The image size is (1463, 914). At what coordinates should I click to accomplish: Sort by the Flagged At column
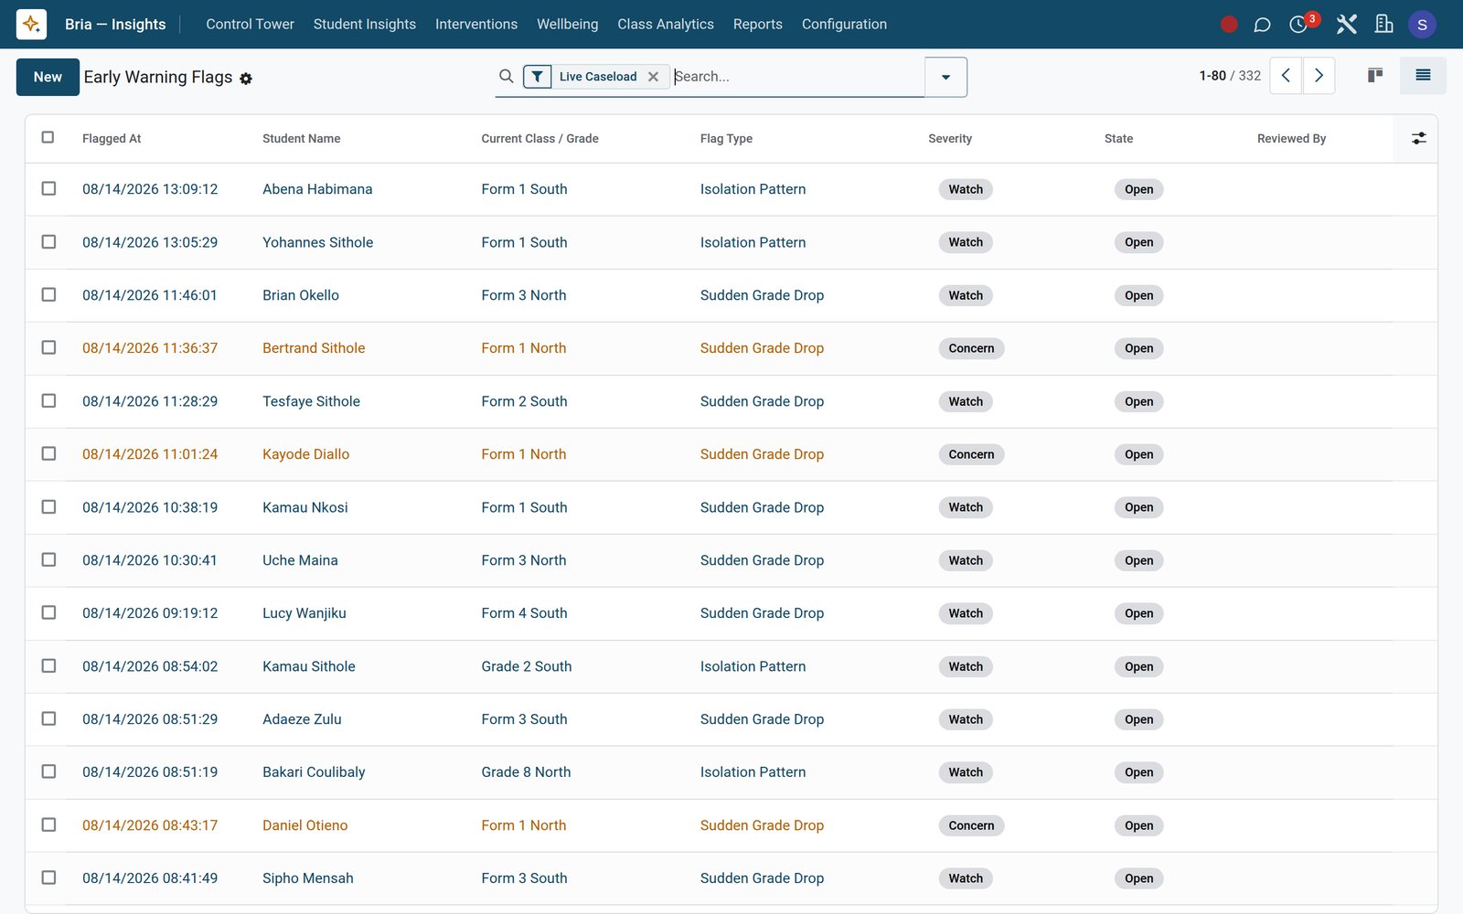pyautogui.click(x=112, y=139)
